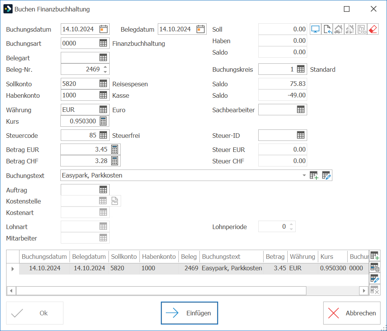Expand the Buchungstext dropdown arrow
This screenshot has width=387, height=331.
[x=304, y=175]
